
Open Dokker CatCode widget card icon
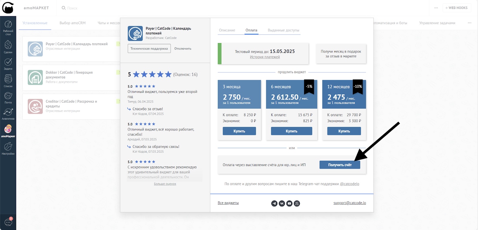tap(35, 77)
